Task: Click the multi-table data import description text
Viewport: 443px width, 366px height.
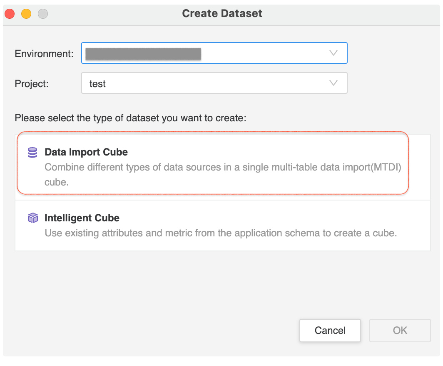Action: (x=223, y=175)
